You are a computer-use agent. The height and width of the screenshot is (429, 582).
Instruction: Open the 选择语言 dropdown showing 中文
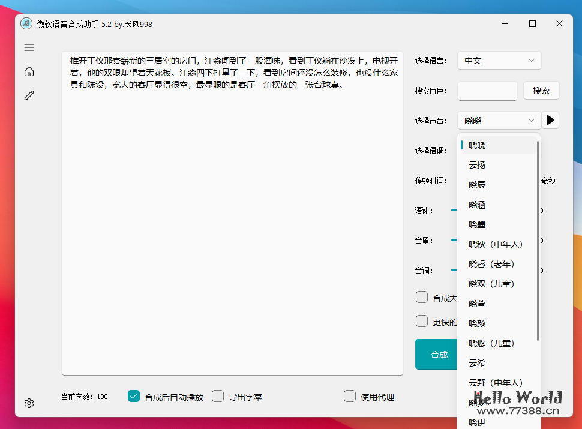point(499,60)
